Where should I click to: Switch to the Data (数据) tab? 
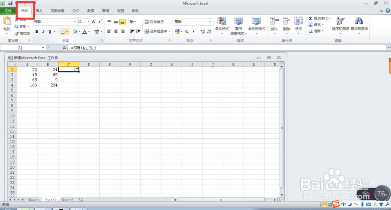91,11
